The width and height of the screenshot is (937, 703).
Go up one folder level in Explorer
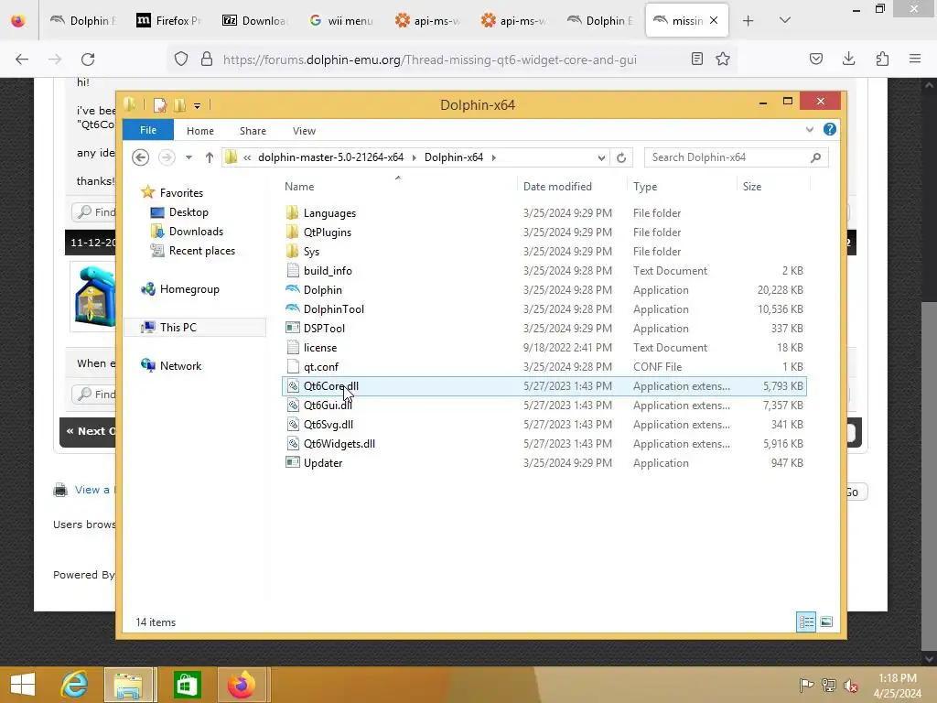click(x=210, y=157)
